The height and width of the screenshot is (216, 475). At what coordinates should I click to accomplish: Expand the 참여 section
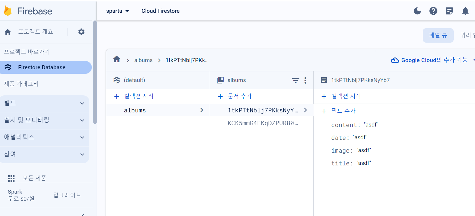[x=45, y=154]
